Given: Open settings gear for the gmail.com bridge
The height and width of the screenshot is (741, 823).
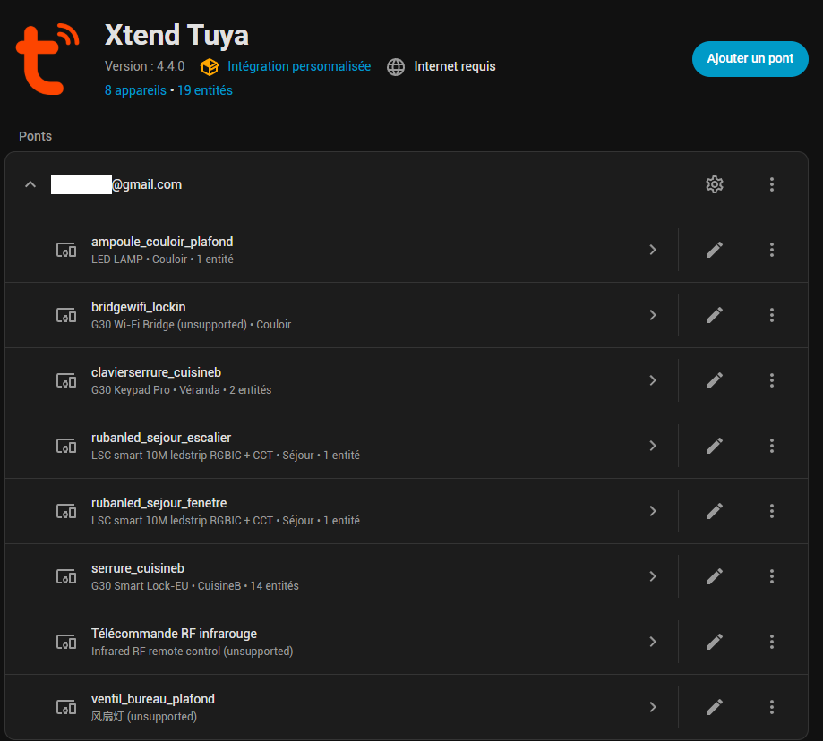Looking at the screenshot, I should pyautogui.click(x=714, y=184).
